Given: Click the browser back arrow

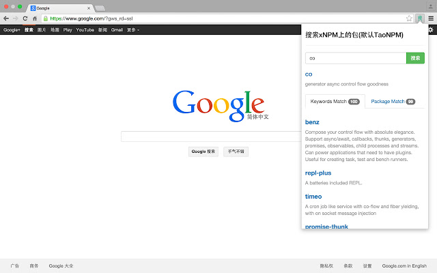Looking at the screenshot, I should (x=6, y=18).
